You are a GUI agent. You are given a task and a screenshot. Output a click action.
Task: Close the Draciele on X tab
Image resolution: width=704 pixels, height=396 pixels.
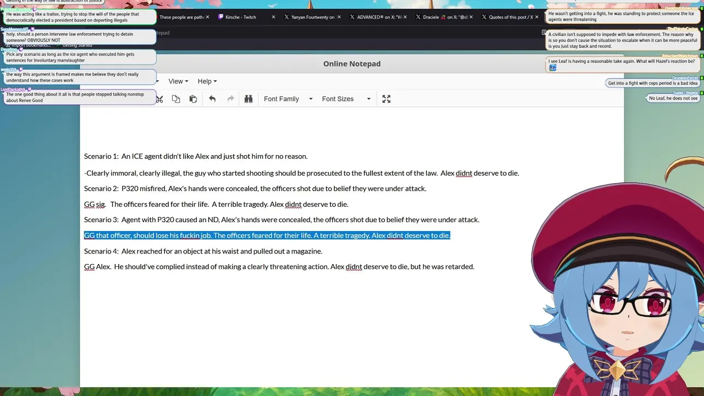(471, 17)
